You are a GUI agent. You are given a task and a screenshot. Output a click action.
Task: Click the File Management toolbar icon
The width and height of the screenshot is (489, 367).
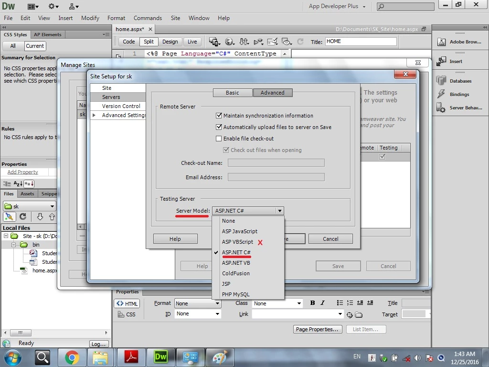tap(244, 42)
